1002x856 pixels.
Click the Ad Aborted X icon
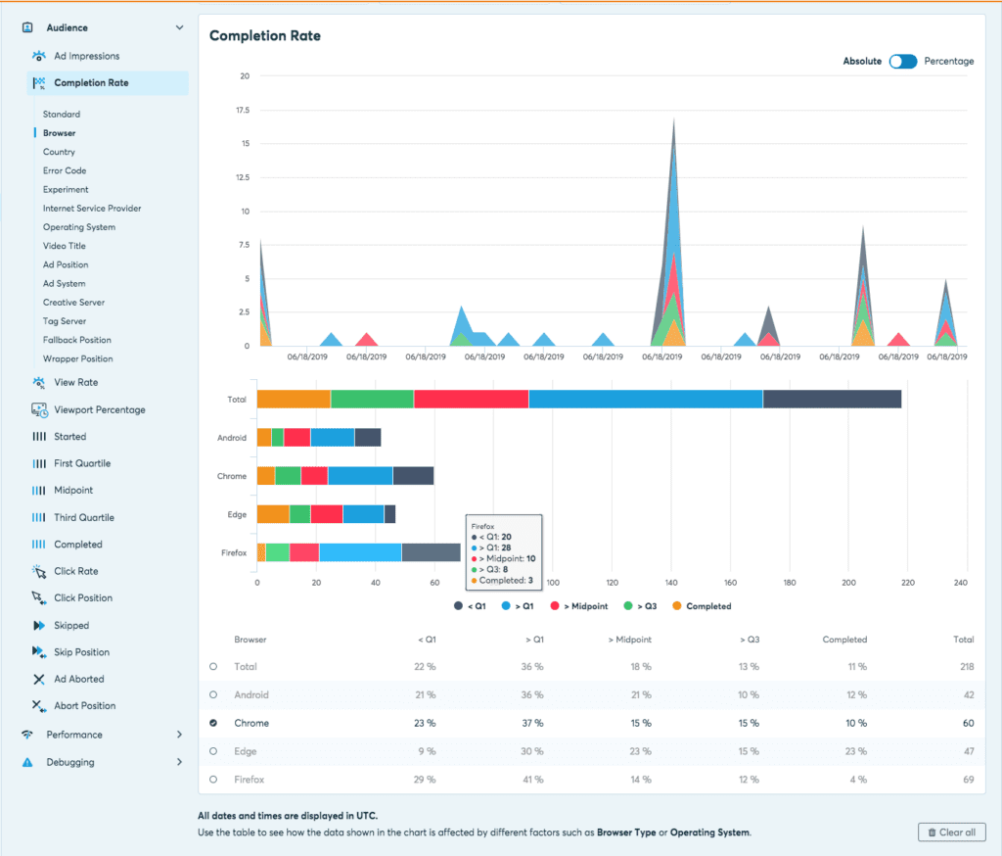39,679
